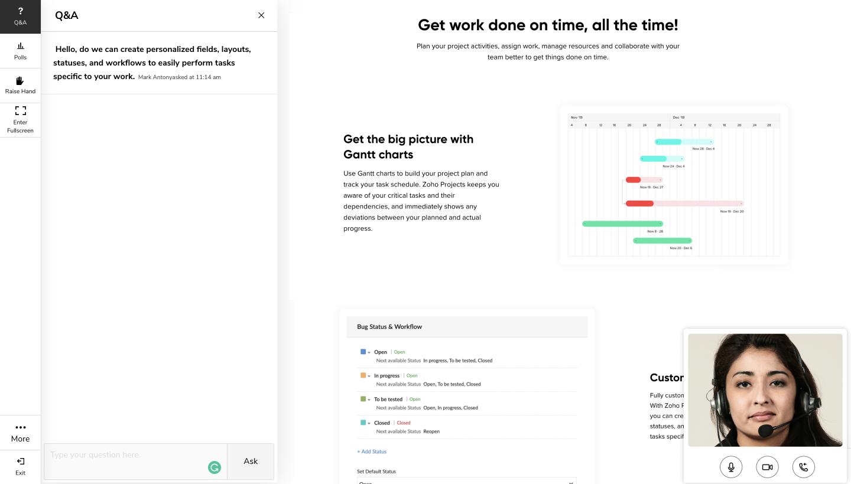Viewport: 851px width, 484px height.
Task: Click the Nov 8 - 28 green bar
Action: coord(622,224)
